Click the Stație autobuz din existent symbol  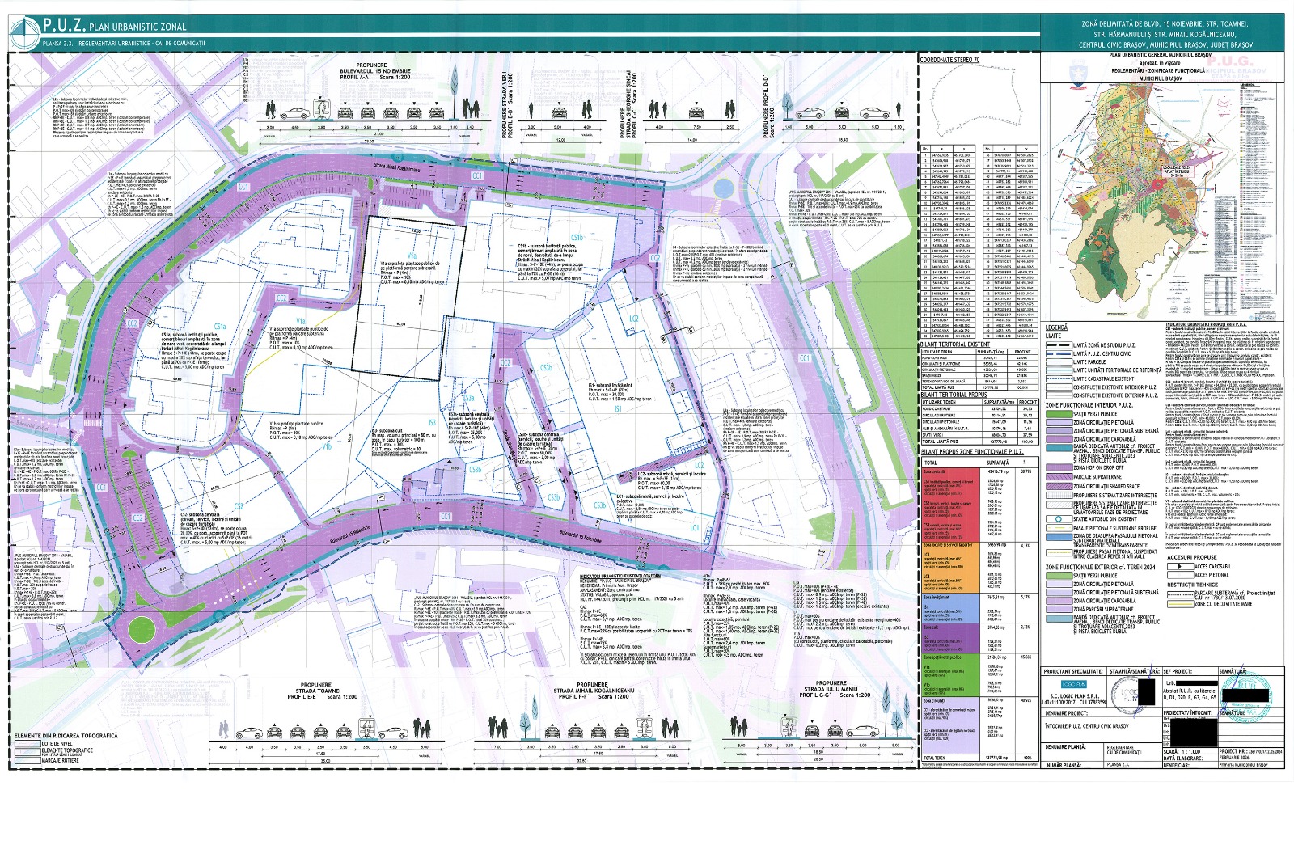pos(1058,519)
